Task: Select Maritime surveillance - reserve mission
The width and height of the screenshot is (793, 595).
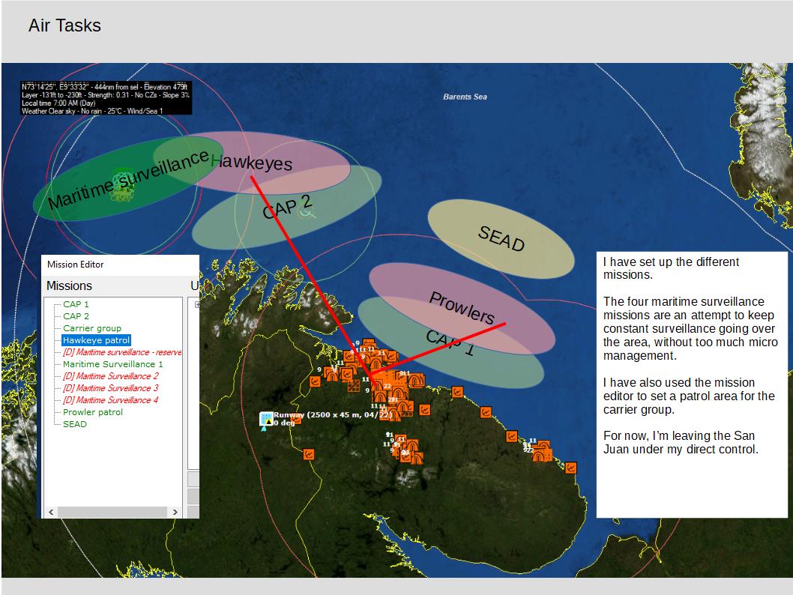Action: (x=122, y=352)
